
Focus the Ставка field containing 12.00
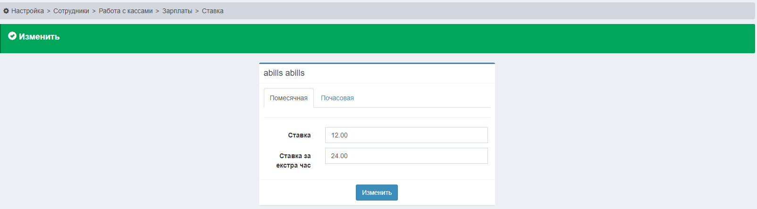pos(406,135)
